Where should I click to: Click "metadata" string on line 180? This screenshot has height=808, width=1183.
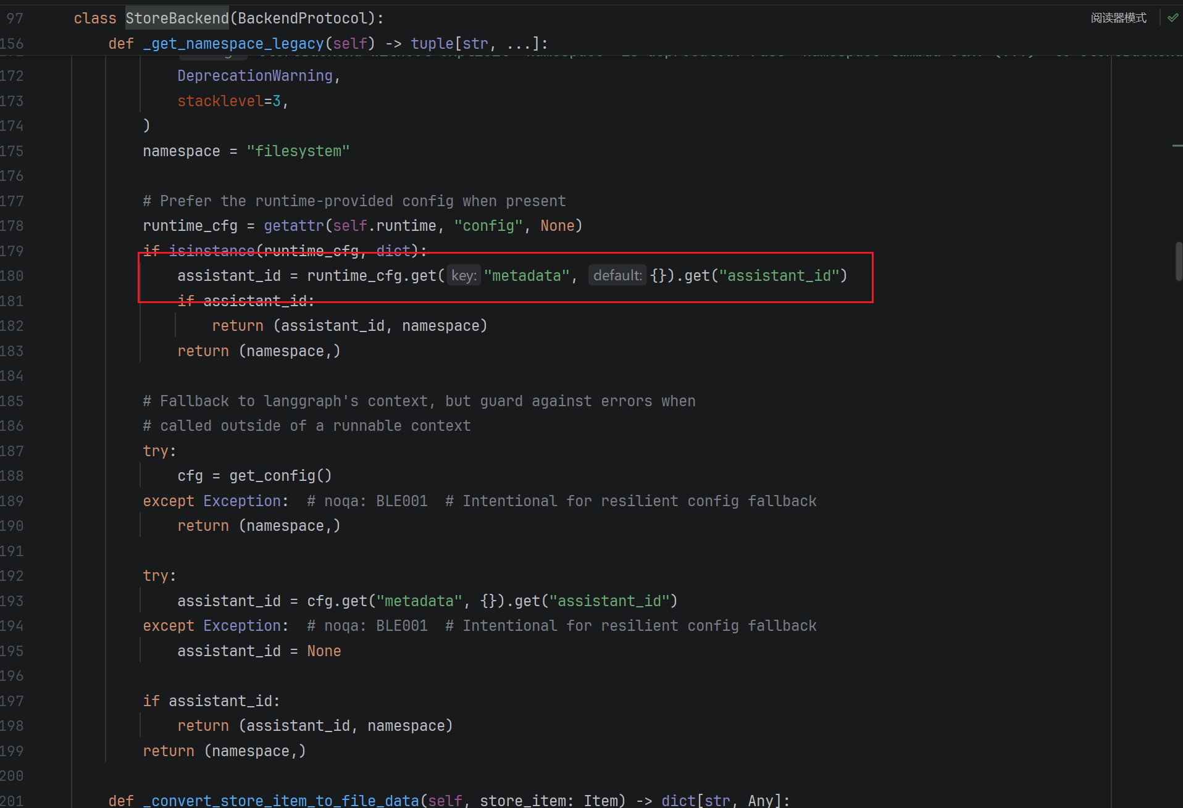(x=527, y=276)
